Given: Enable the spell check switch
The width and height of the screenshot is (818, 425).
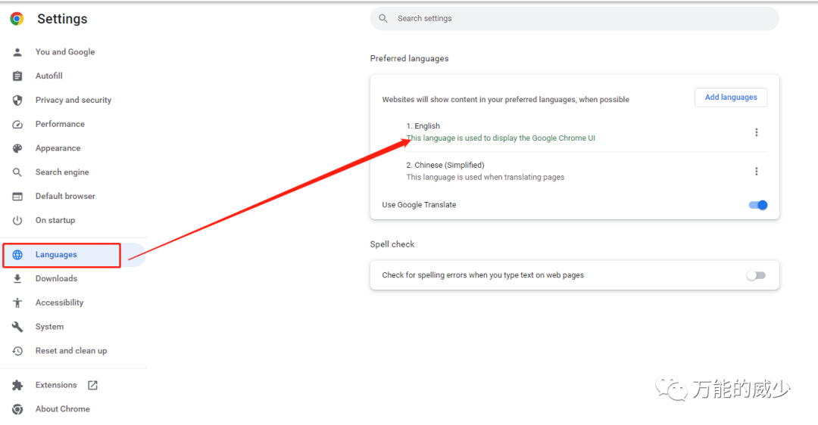Looking at the screenshot, I should coord(756,275).
